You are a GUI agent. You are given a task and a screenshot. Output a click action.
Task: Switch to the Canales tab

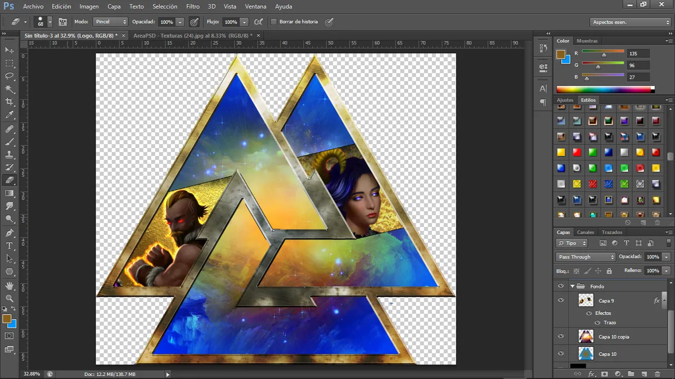click(585, 232)
